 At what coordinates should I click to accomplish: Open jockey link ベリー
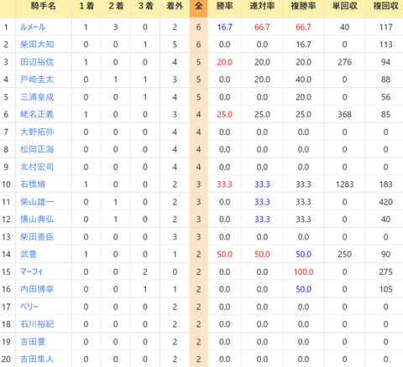pos(29,307)
